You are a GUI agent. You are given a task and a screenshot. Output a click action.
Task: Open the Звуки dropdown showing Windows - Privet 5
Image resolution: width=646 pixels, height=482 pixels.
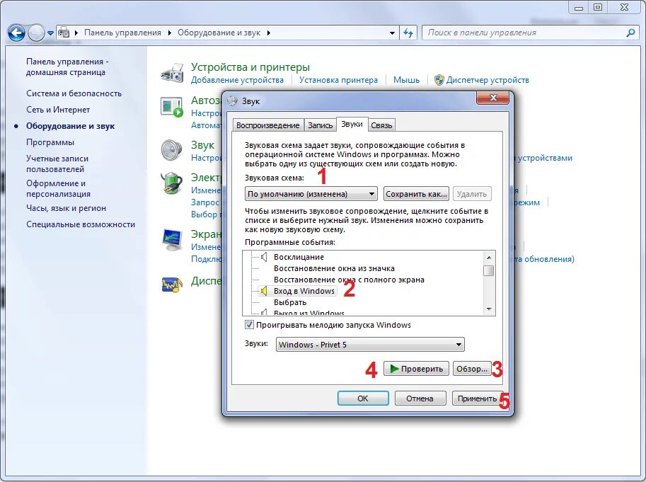coord(370,345)
